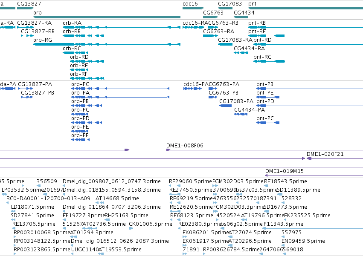
Task: Choose protein orb-PD
Action: pos(80,118)
